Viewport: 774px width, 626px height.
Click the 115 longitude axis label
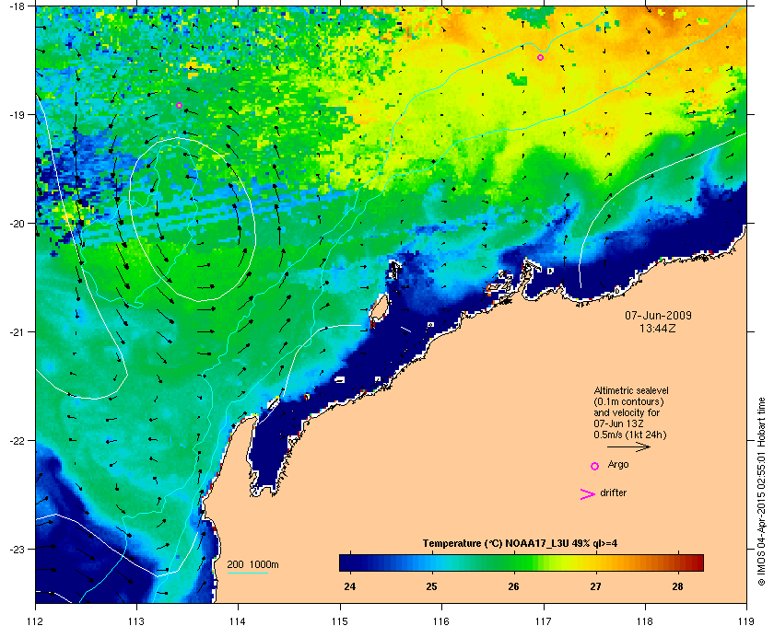(x=340, y=620)
